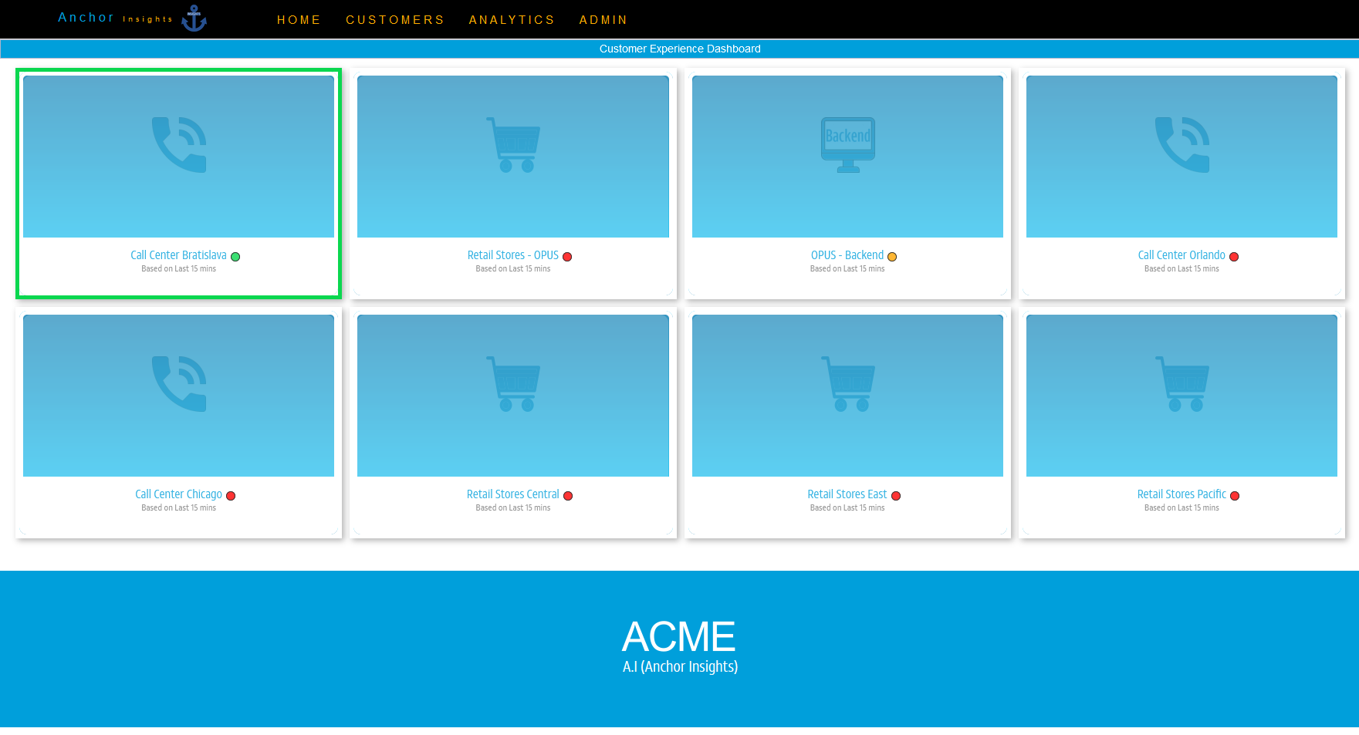Click the Retail Stores East cart icon
Screen dimensions: 1359x735
[847, 383]
